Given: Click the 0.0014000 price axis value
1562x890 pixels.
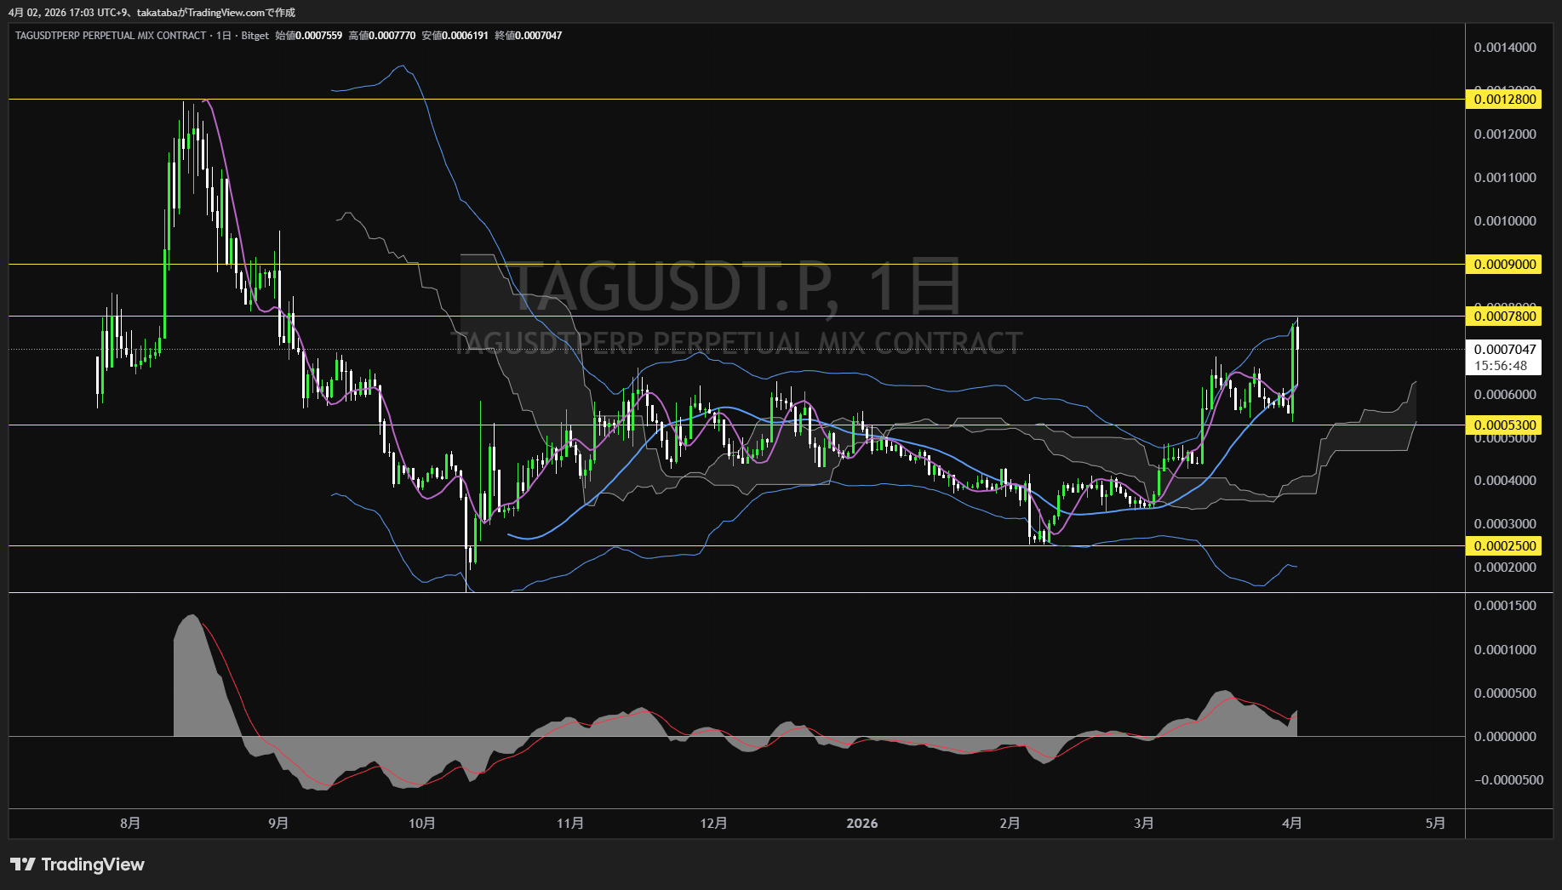Looking at the screenshot, I should coord(1505,48).
